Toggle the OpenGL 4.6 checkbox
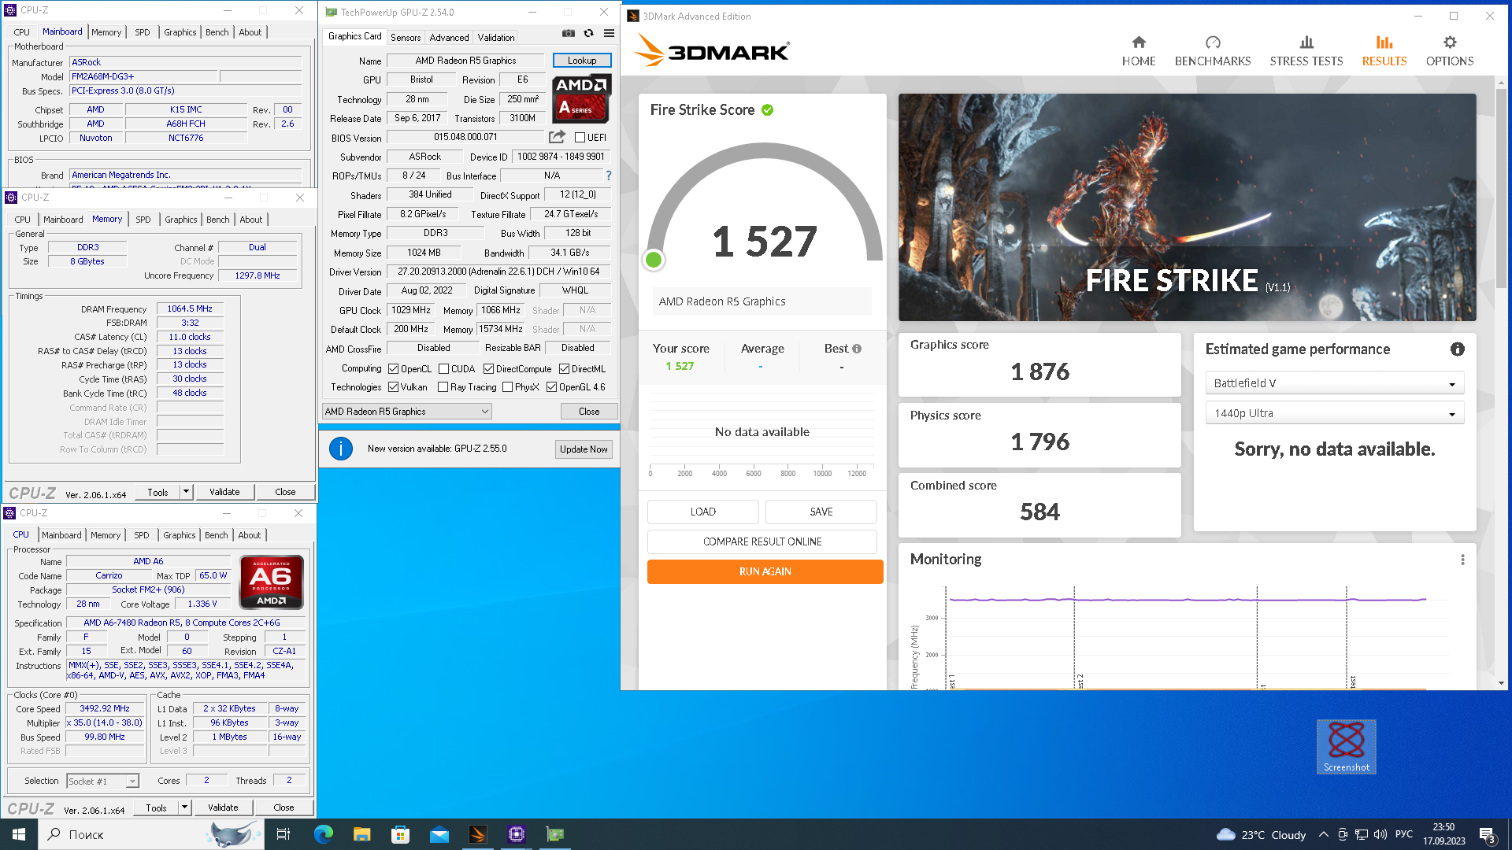Viewport: 1512px width, 850px height. coord(551,386)
